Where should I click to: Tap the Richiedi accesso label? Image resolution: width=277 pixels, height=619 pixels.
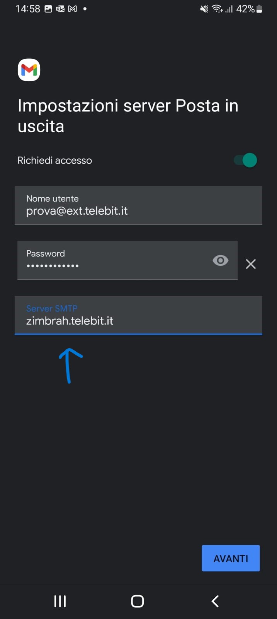(55, 161)
